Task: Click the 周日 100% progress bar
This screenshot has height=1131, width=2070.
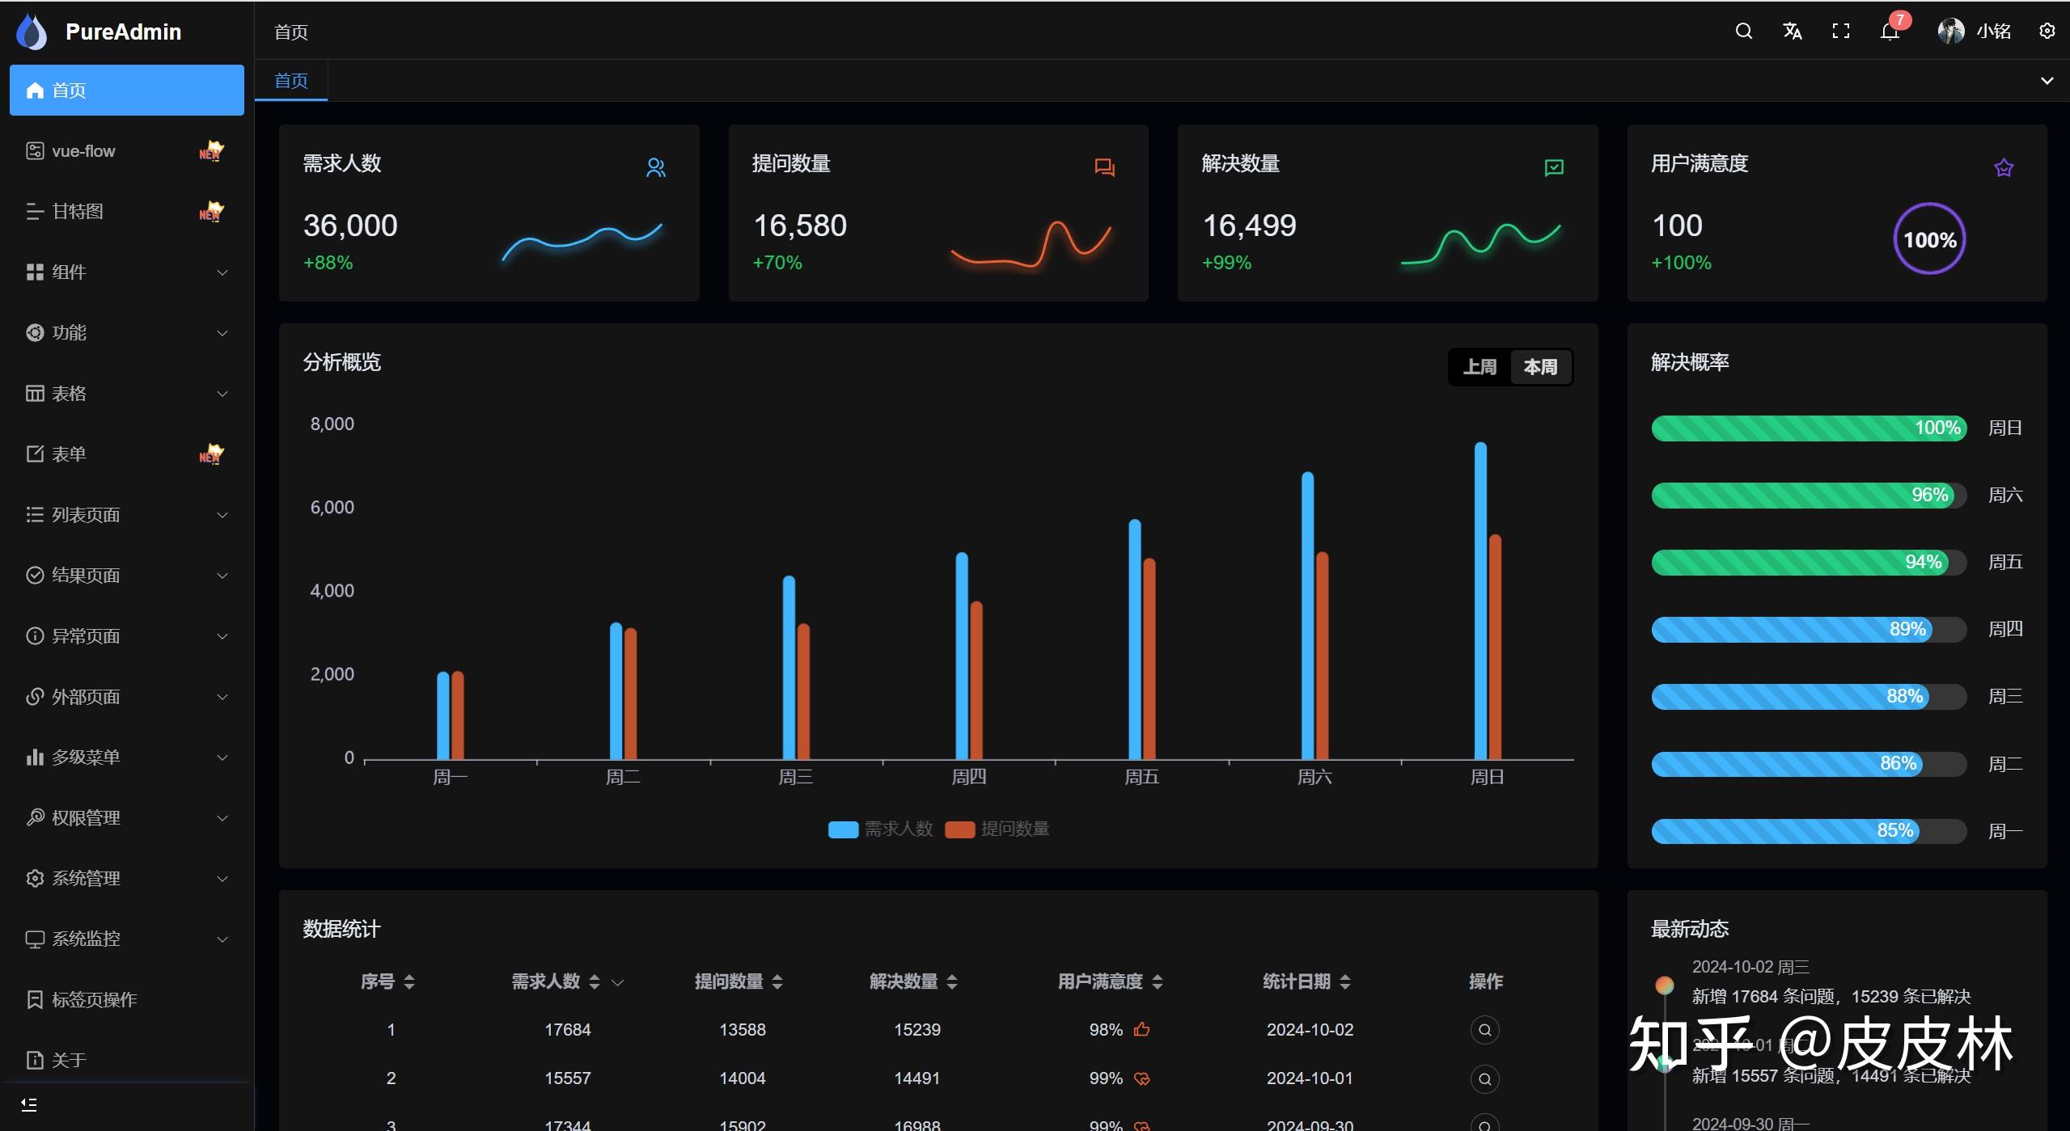Action: [x=1808, y=428]
